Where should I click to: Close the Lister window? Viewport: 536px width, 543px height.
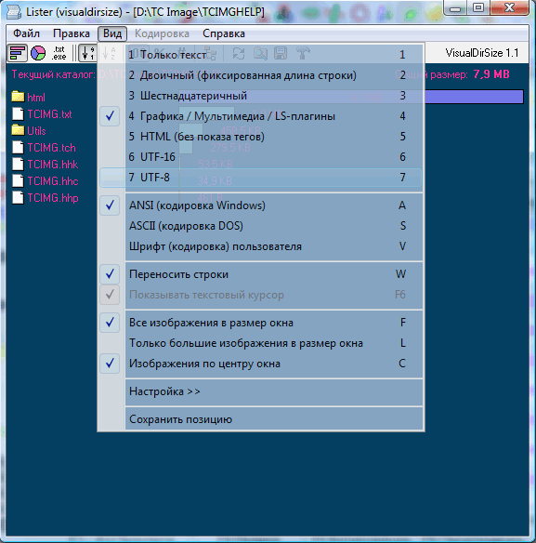click(x=509, y=7)
